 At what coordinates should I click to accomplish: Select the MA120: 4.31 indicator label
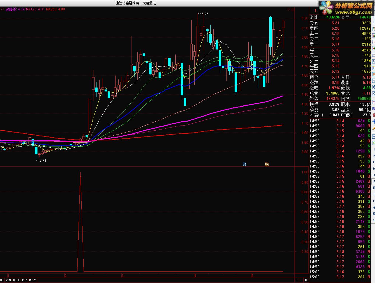coord(35,9)
